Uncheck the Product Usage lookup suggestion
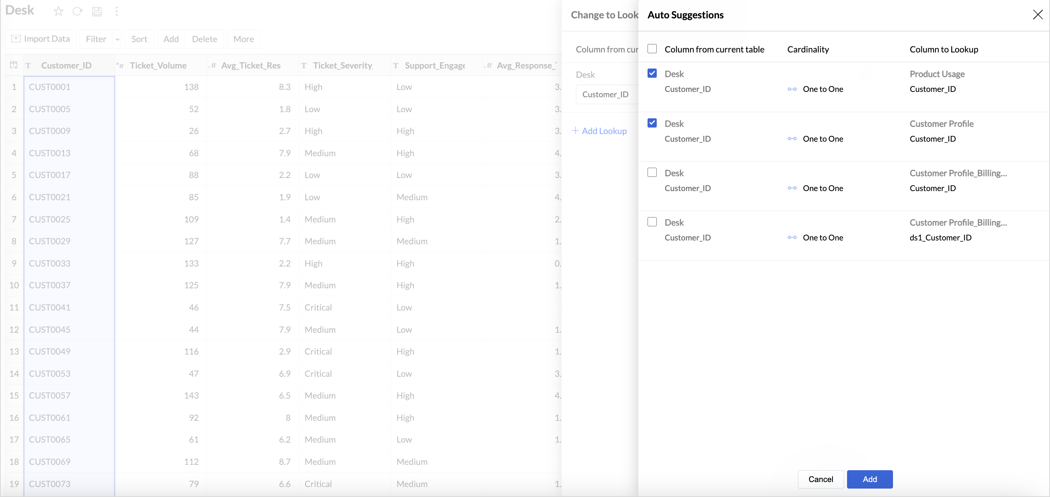The width and height of the screenshot is (1050, 497). (652, 74)
